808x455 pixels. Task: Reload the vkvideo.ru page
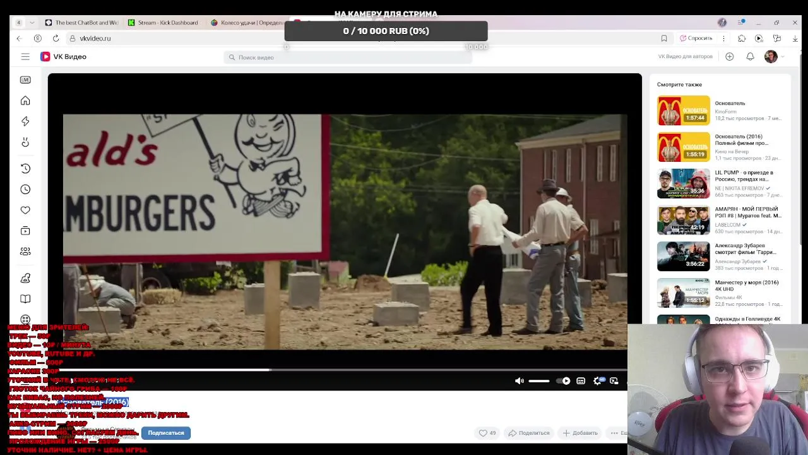coord(56,39)
